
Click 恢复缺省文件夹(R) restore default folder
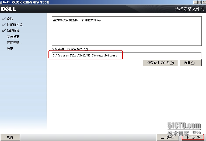click(160, 63)
